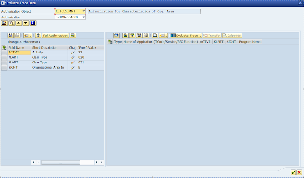The image size is (304, 178).
Task: Select the SICHT field name cell
Action: tap(19, 67)
